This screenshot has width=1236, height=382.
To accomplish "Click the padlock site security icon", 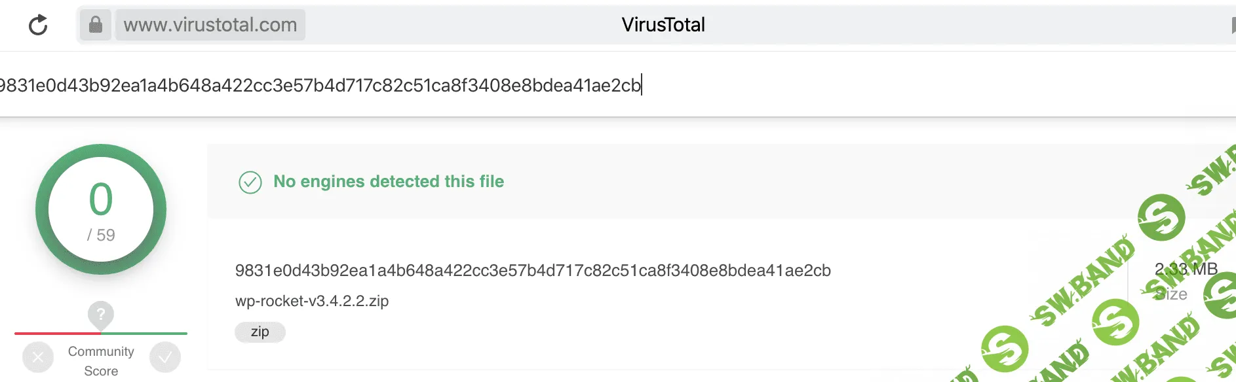I will click(x=96, y=25).
